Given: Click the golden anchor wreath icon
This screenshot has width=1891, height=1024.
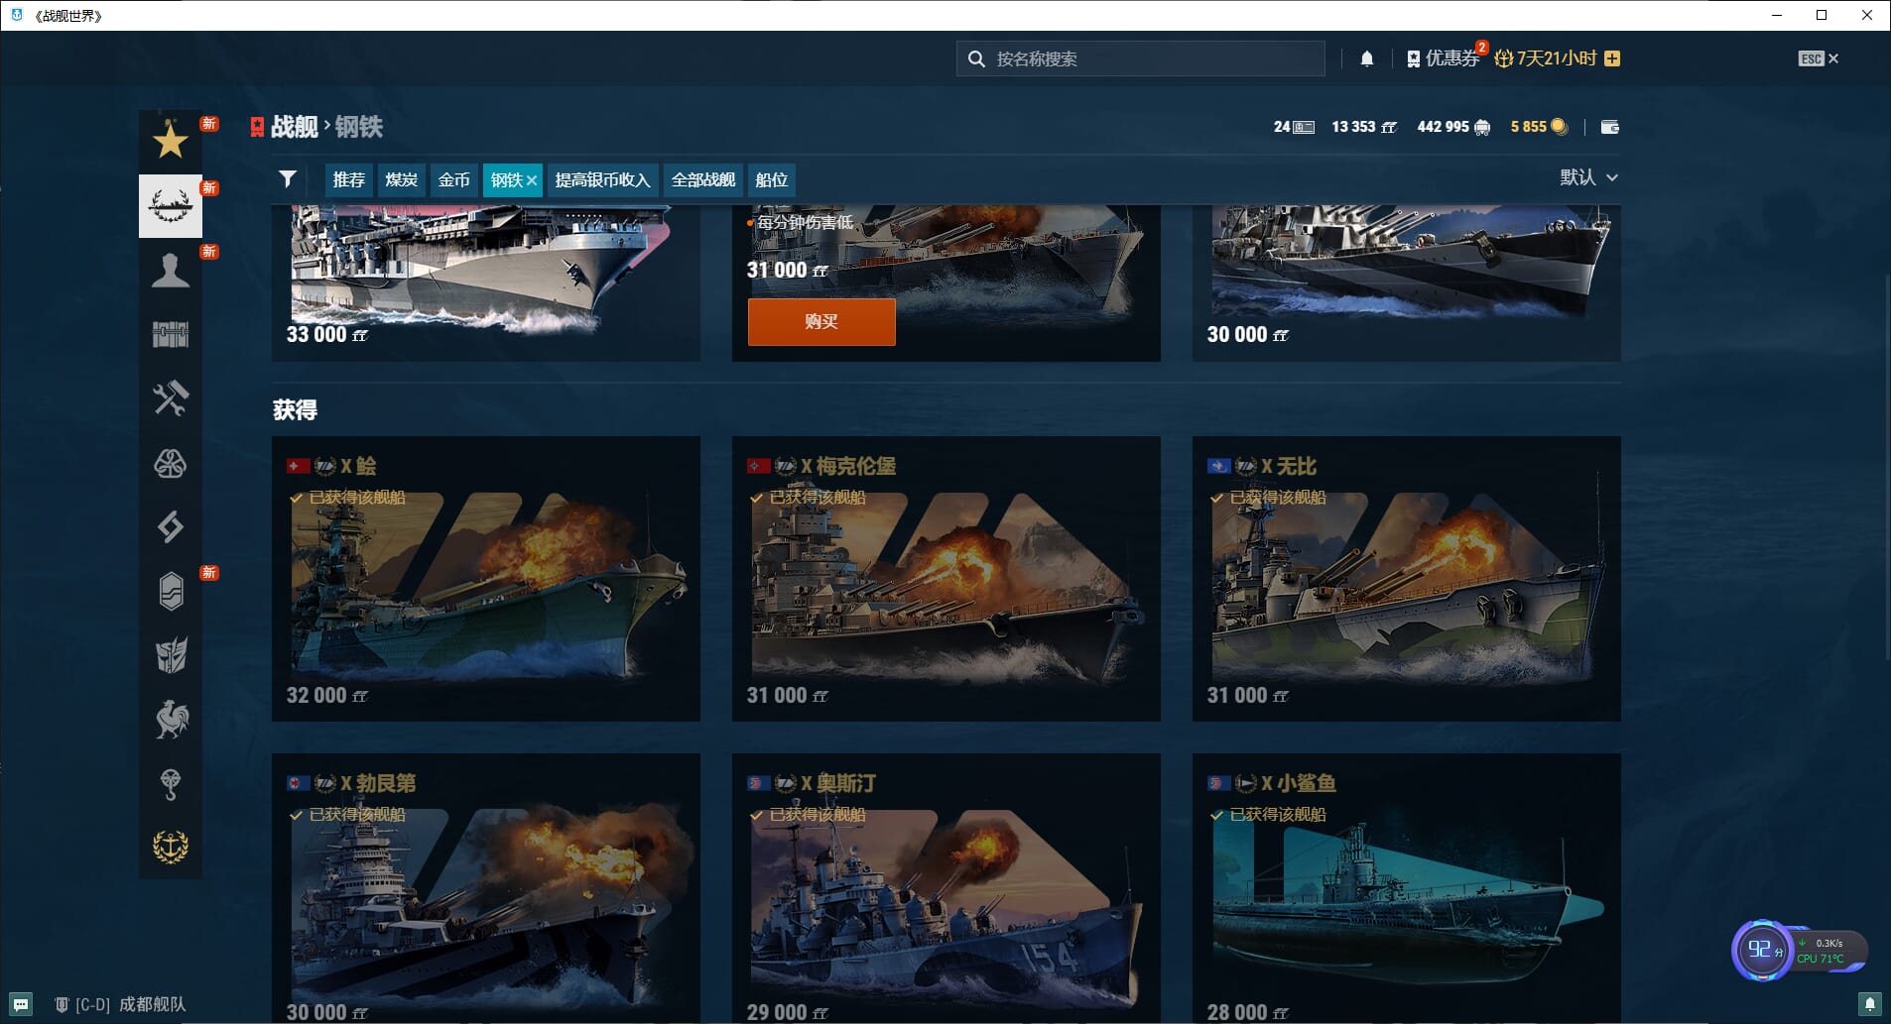Looking at the screenshot, I should click(170, 847).
